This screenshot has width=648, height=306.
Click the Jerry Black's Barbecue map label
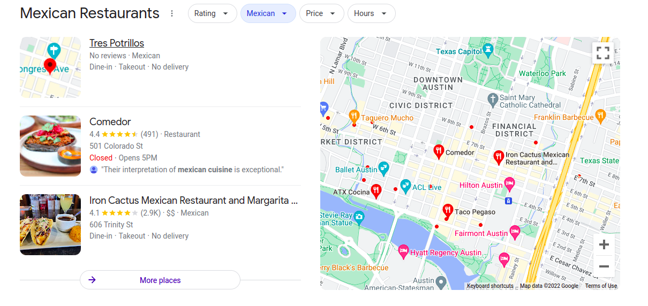pos(355,267)
